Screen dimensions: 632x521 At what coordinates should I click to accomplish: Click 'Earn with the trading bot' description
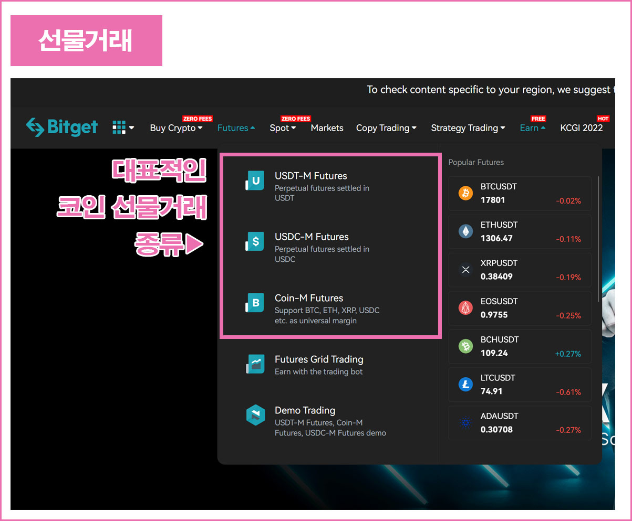(x=319, y=371)
